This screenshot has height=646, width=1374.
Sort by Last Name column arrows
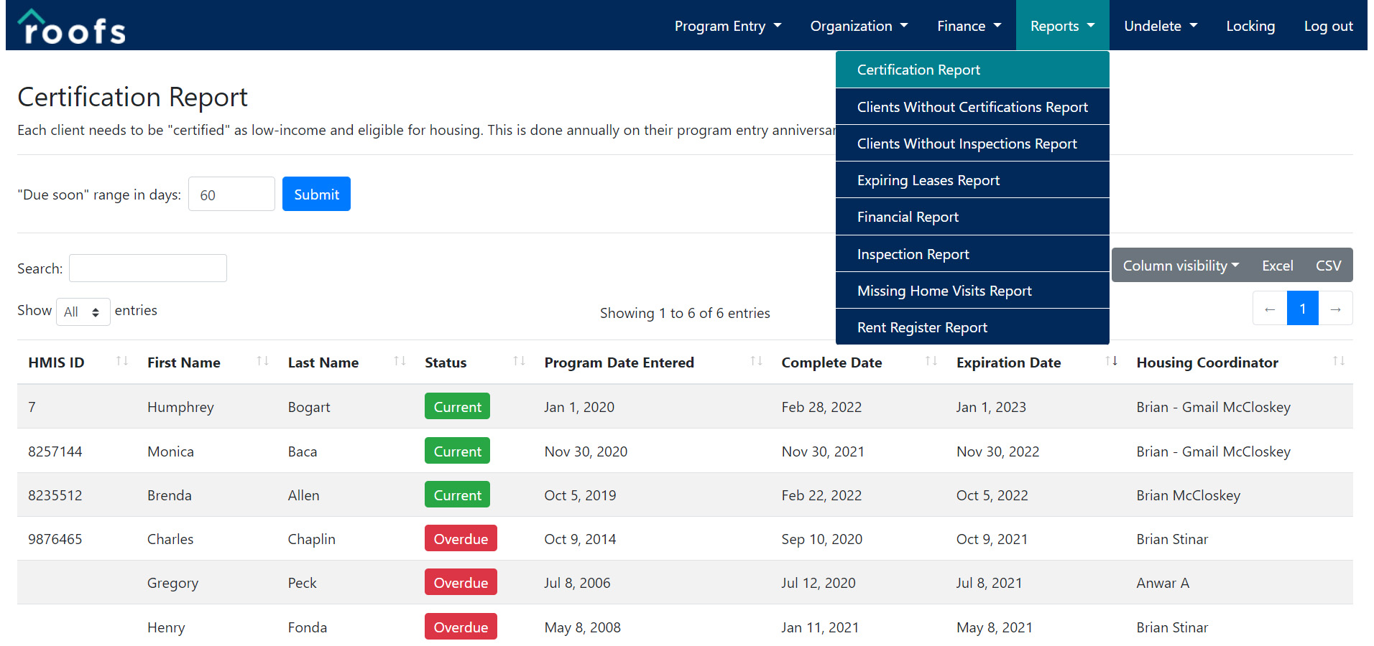(400, 361)
